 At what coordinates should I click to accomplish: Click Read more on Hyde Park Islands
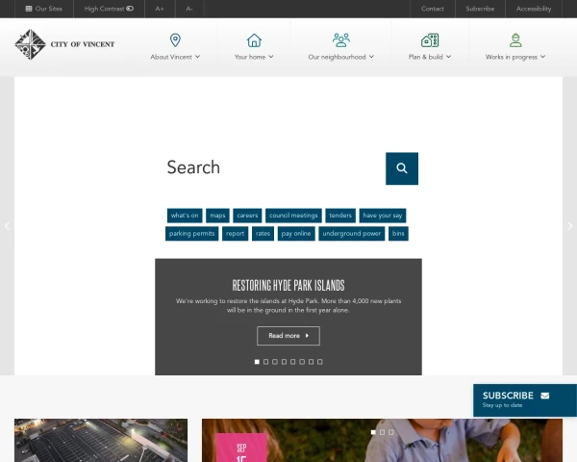288,336
